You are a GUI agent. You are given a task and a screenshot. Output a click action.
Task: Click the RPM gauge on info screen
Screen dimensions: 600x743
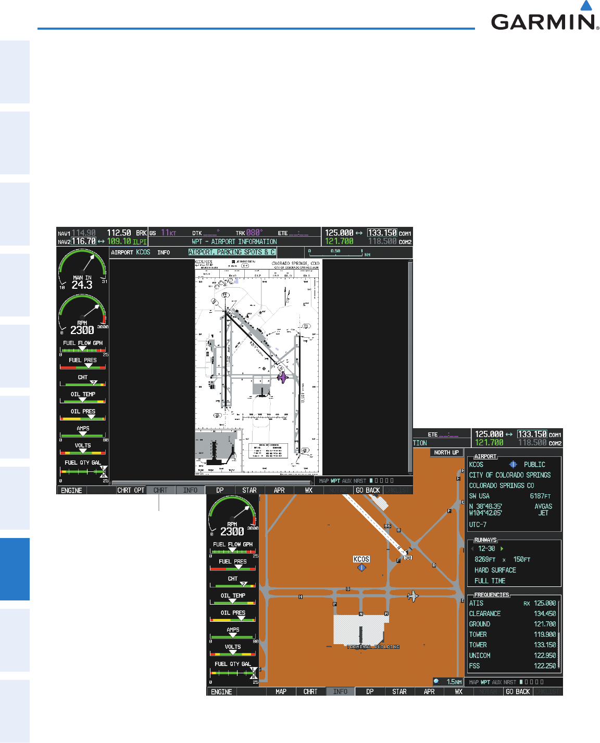[233, 516]
